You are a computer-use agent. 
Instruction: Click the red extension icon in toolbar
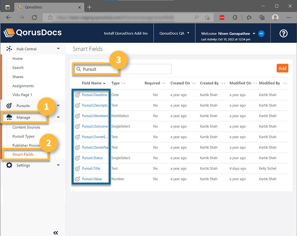click(x=222, y=17)
